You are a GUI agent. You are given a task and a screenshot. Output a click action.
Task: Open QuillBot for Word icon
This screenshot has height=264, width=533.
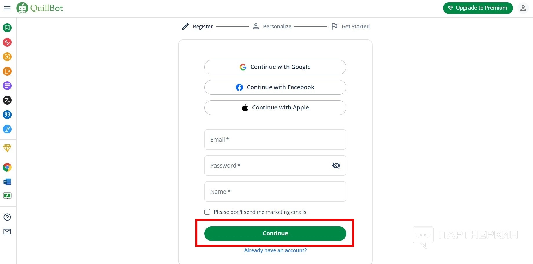7,182
